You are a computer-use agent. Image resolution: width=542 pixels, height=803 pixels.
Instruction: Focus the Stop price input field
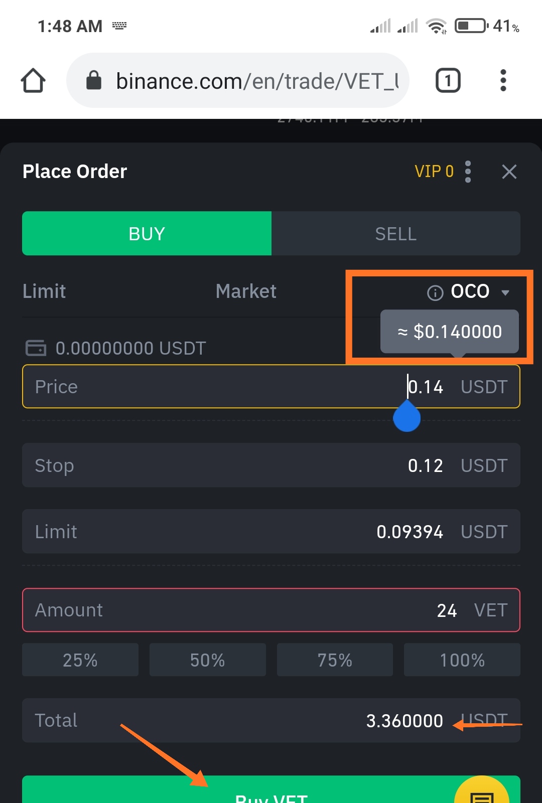pyautogui.click(x=271, y=465)
